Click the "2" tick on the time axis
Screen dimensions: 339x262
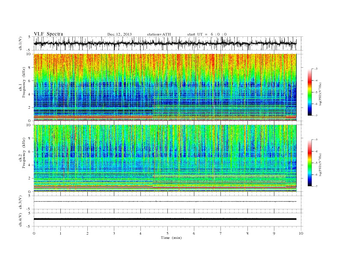[x=87, y=233]
